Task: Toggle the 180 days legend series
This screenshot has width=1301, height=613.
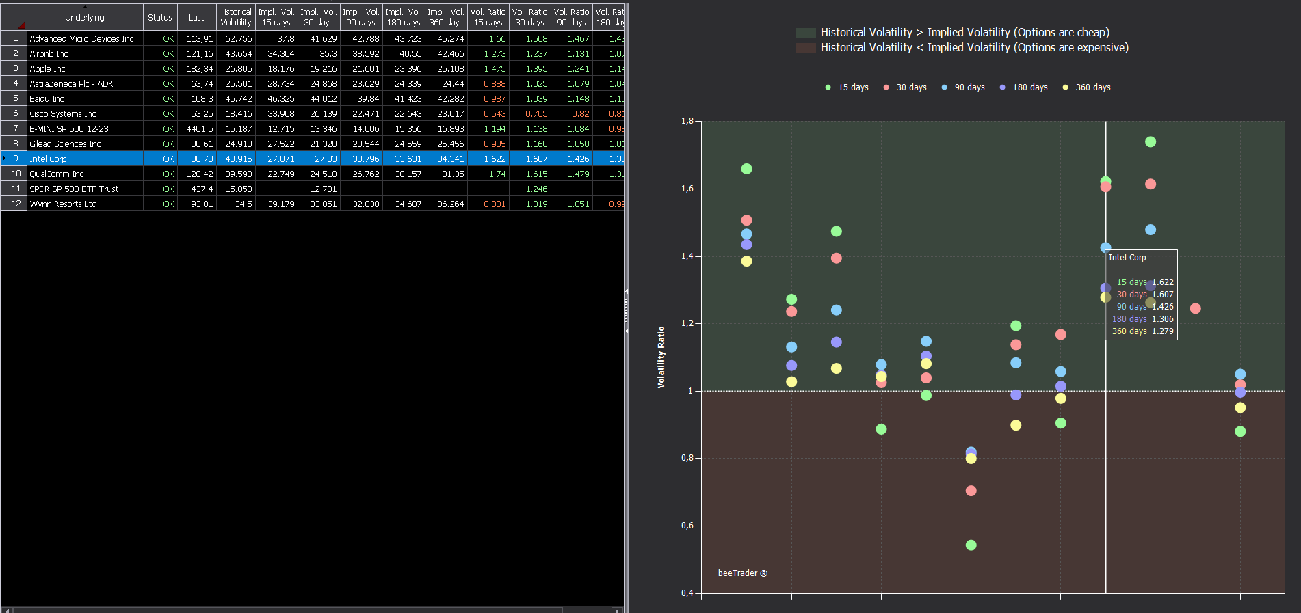Action: 1023,87
